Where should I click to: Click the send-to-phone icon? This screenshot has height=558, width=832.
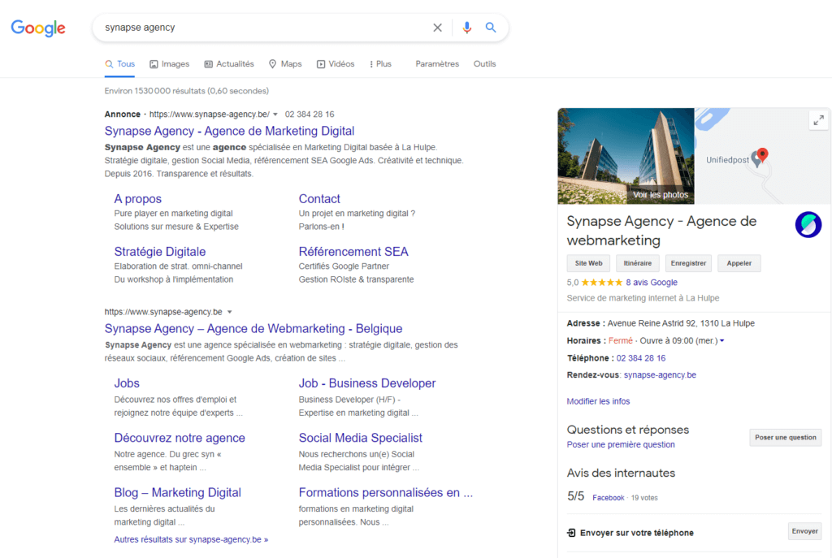(571, 533)
